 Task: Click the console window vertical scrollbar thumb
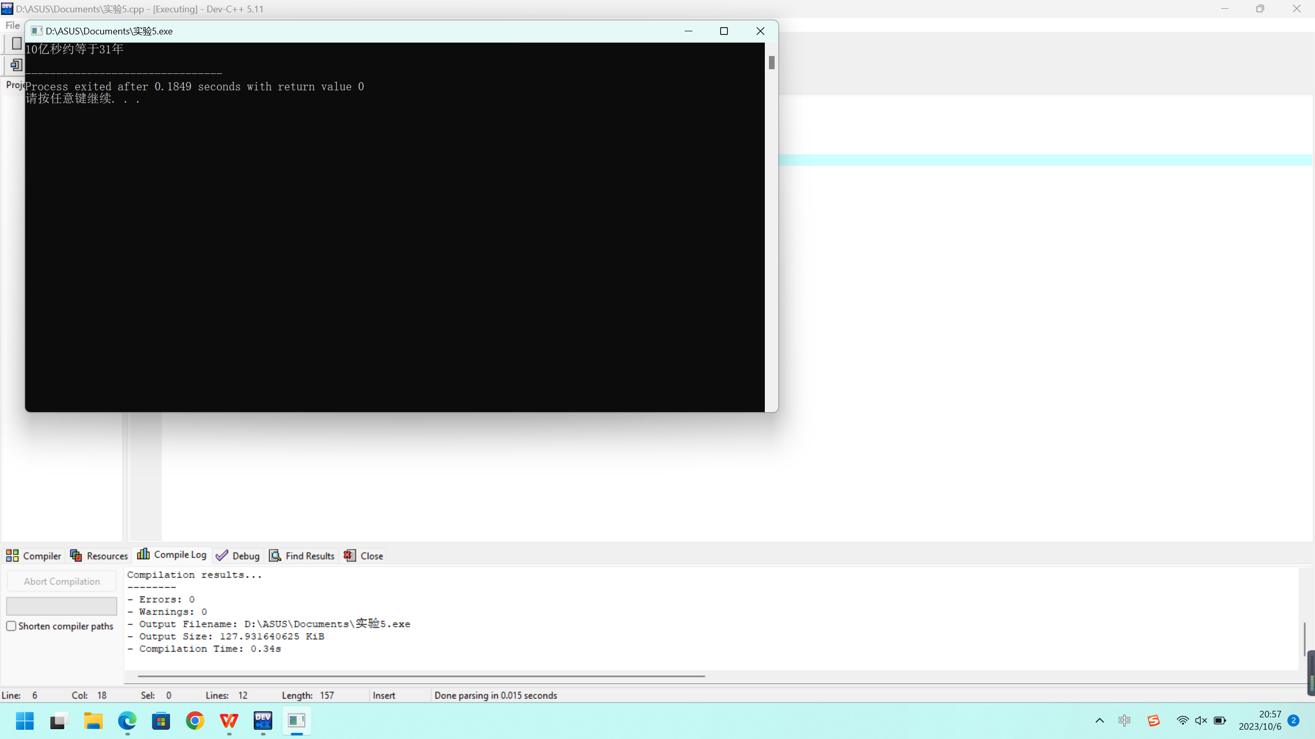pos(772,63)
